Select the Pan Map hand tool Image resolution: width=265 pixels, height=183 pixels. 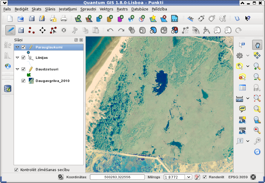(257, 45)
